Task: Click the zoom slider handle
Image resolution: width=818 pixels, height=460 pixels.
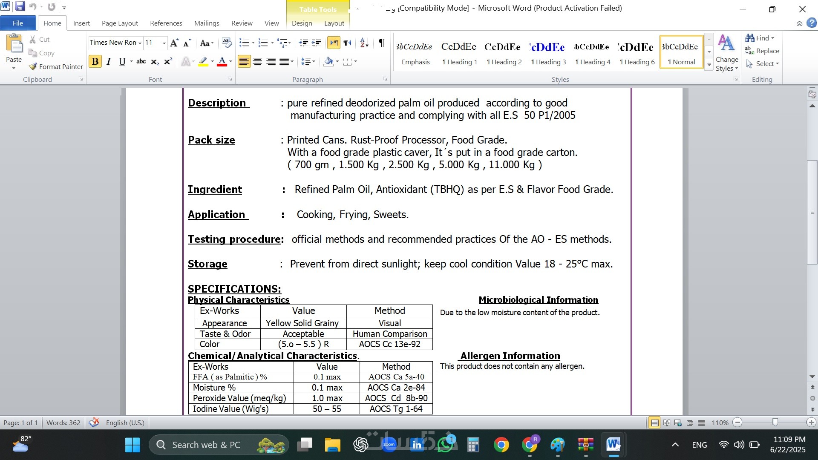Action: coord(775,422)
